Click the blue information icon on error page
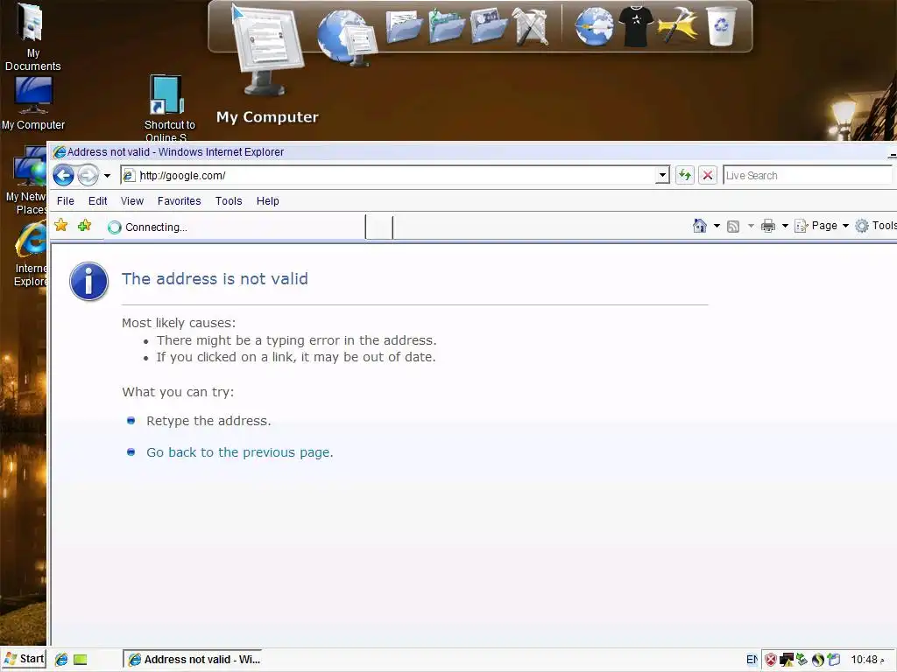 (x=88, y=281)
